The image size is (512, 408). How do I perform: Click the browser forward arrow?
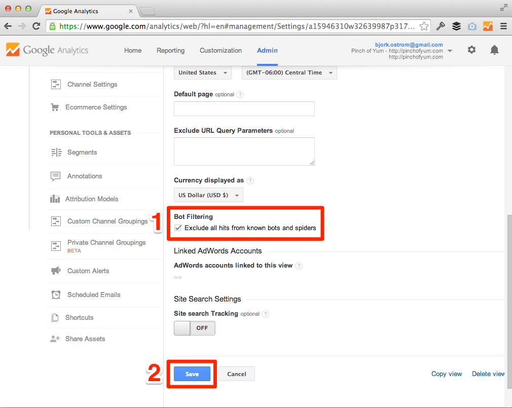22,26
